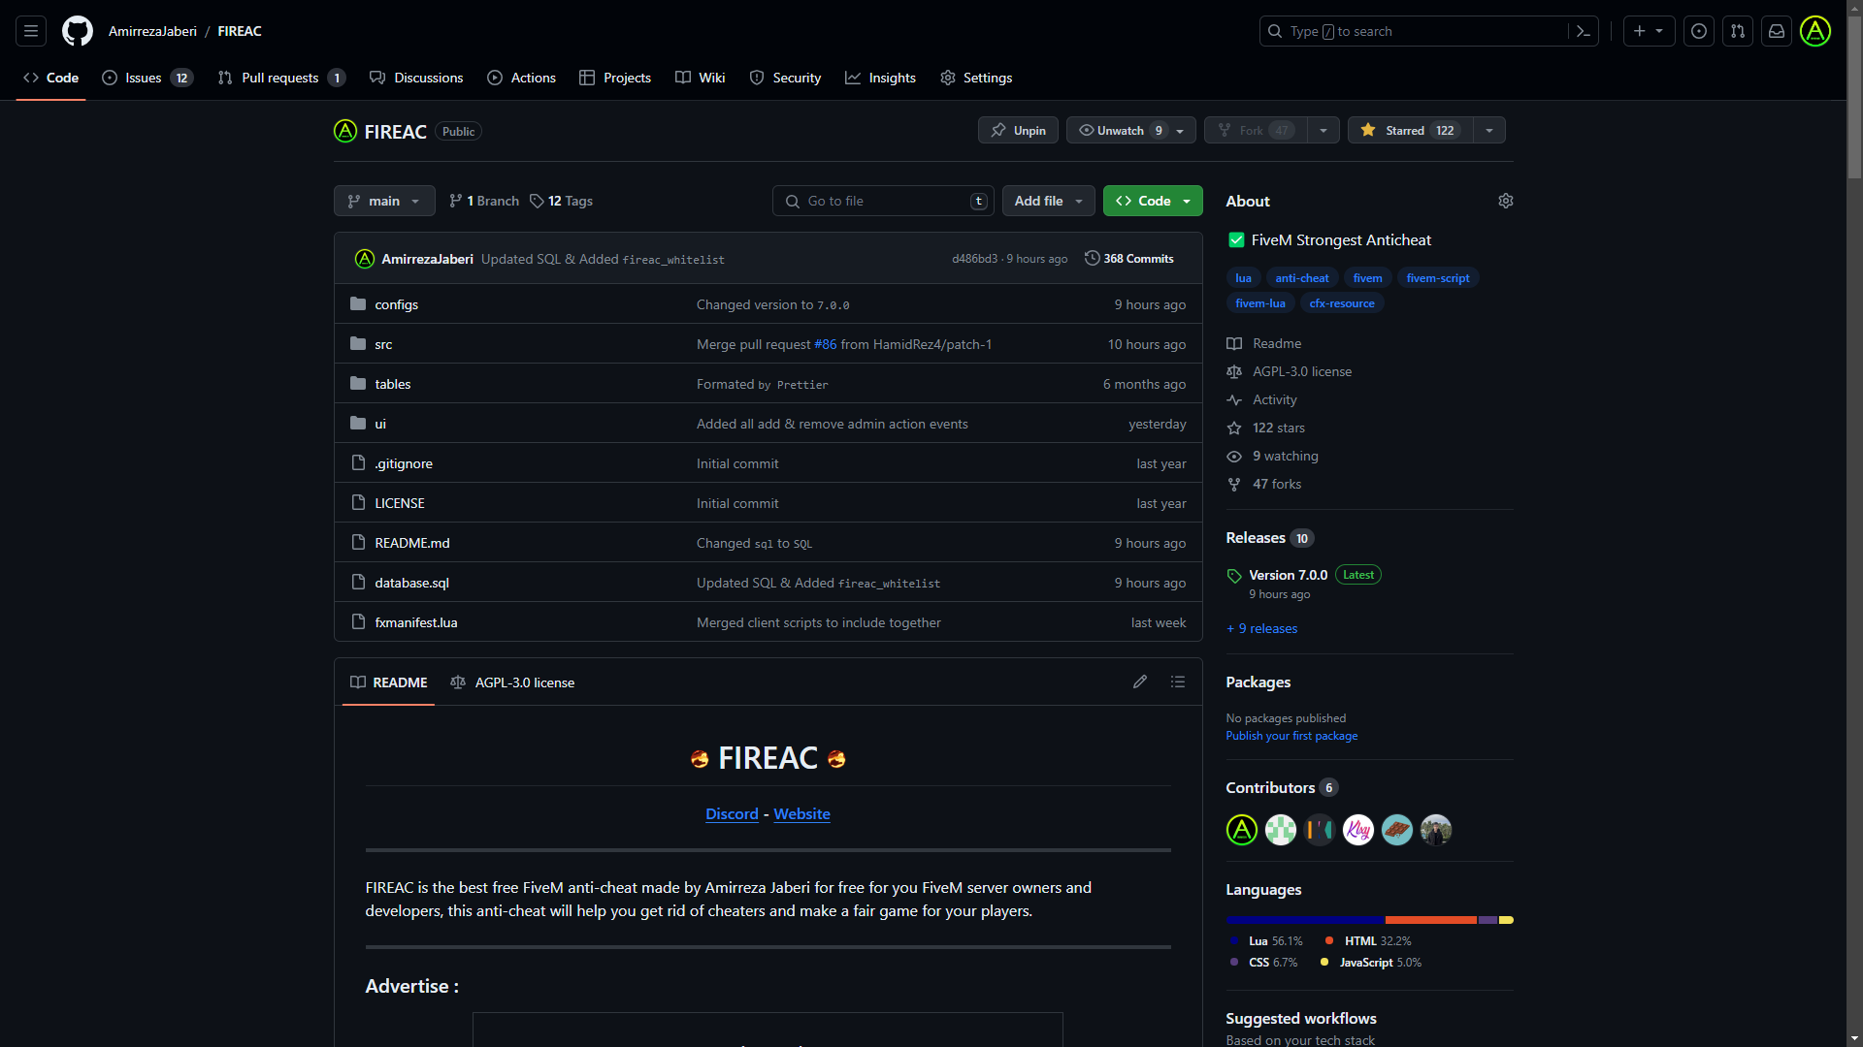
Task: Click the commit author avatar
Action: tap(365, 259)
